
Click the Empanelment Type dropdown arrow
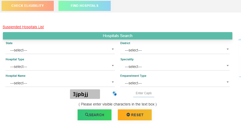pos(228,82)
